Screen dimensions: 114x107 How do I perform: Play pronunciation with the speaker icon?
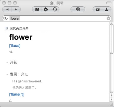click(78, 9)
